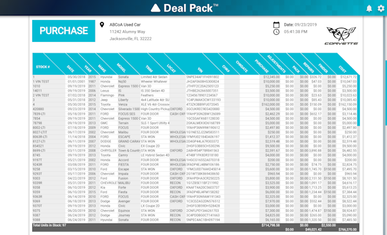Click VIN 12345678901234567
The image size is (387, 235).
pyautogui.click(x=202, y=95)
